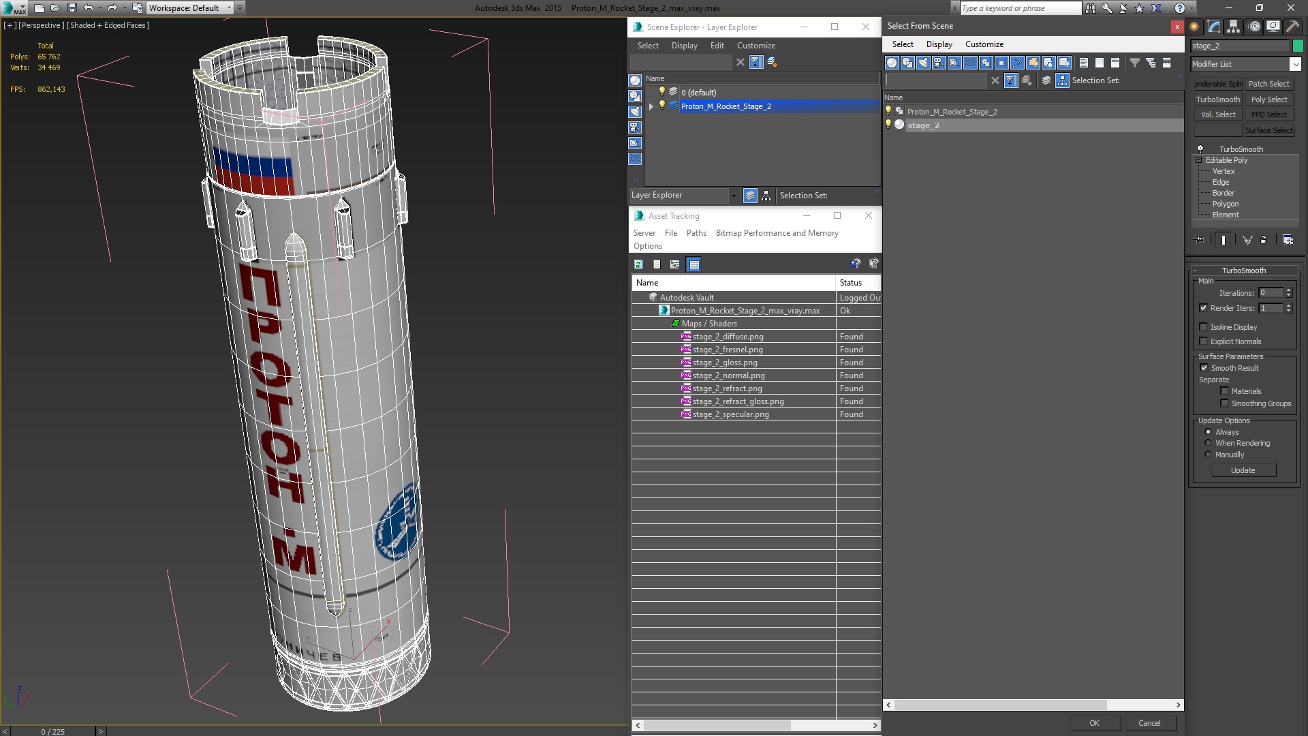
Task: Click the TurboSmooth Update button
Action: [1243, 470]
